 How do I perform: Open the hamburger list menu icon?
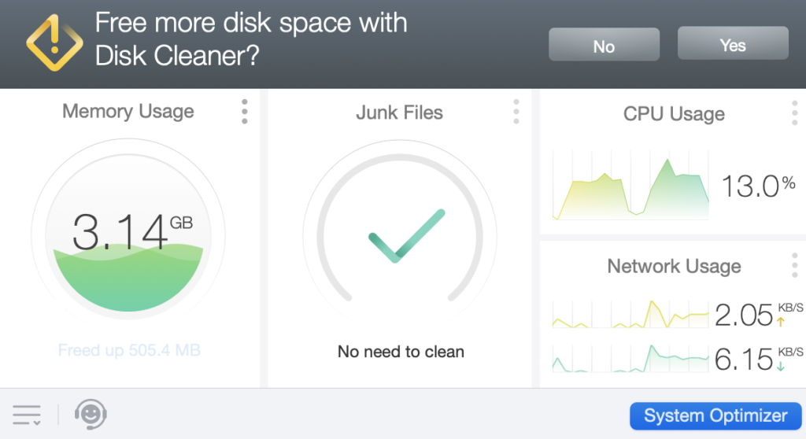pos(27,414)
